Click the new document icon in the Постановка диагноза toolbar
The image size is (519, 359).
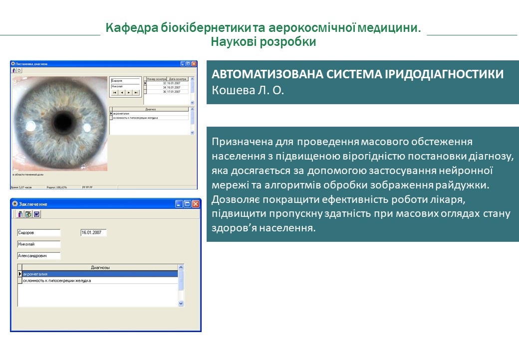coord(19,70)
